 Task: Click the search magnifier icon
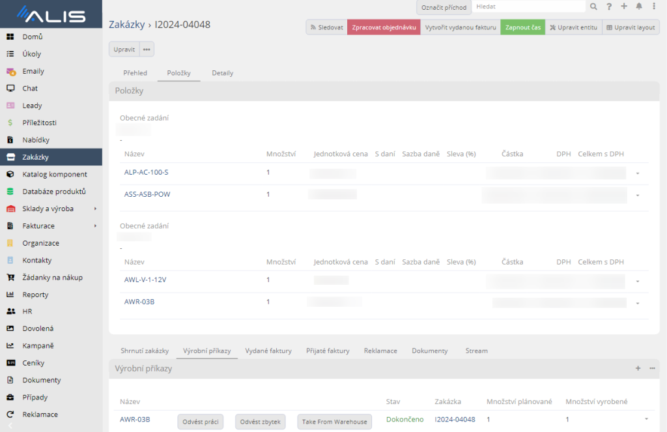click(x=593, y=7)
